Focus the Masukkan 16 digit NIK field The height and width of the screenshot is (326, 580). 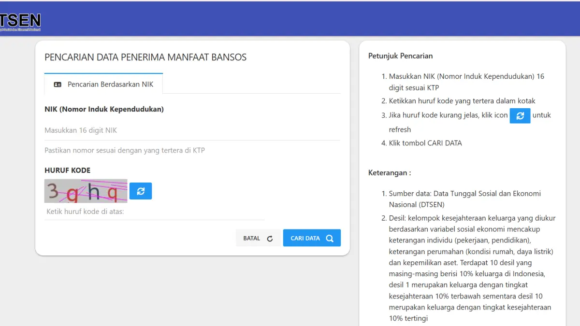tap(192, 130)
